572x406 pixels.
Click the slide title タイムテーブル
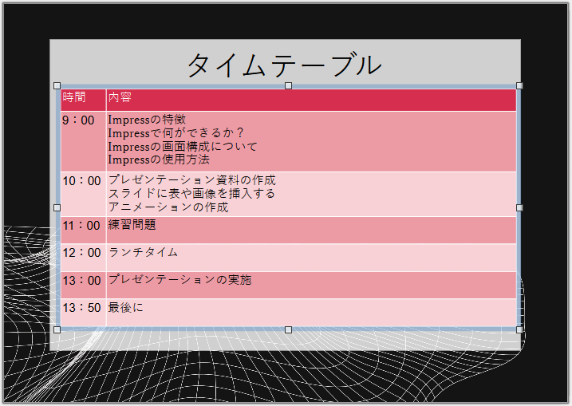pos(285,65)
